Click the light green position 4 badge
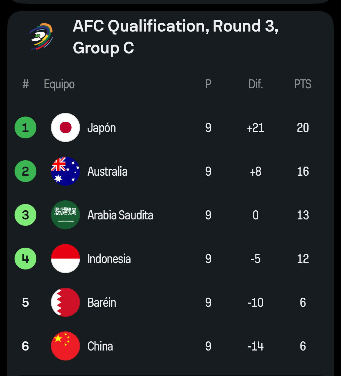Screen dimensions: 341x376 click(25, 259)
